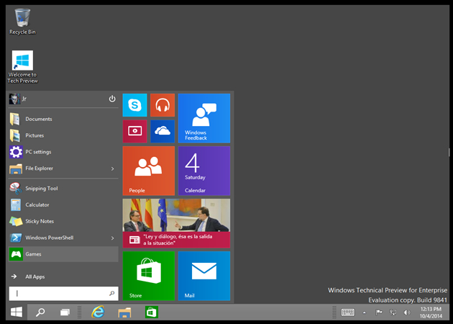Open the red Video tile
This screenshot has height=324, width=453.
134,132
